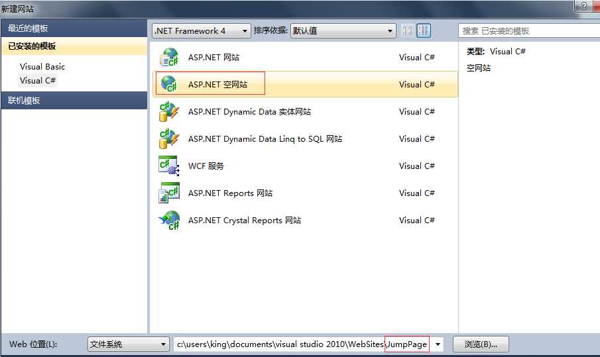This screenshot has height=357, width=600.
Task: Click the Web 位置(L): label
Action: (x=33, y=344)
